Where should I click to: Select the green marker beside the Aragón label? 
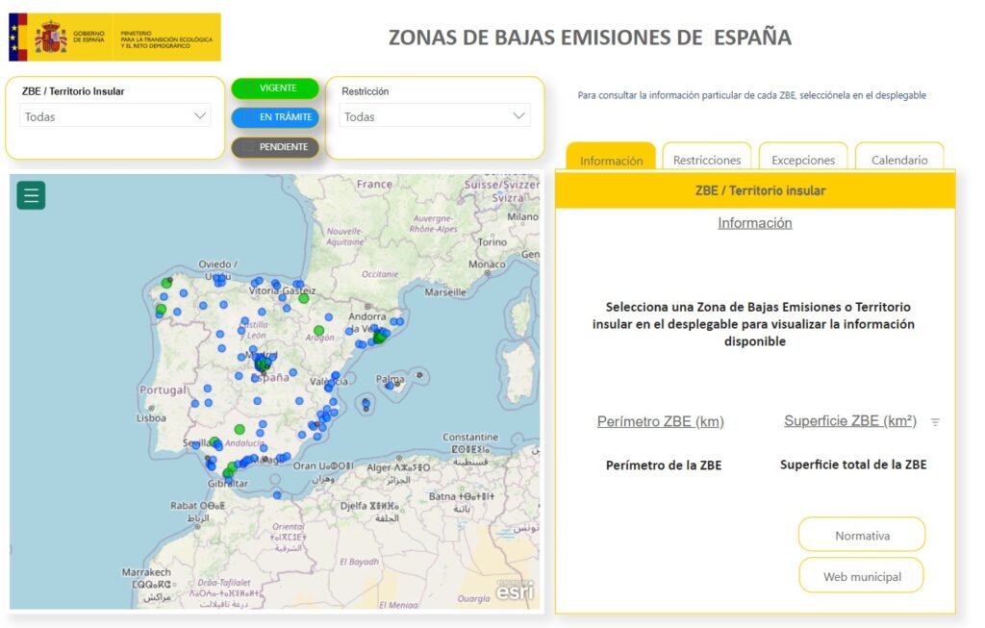pos(318,331)
